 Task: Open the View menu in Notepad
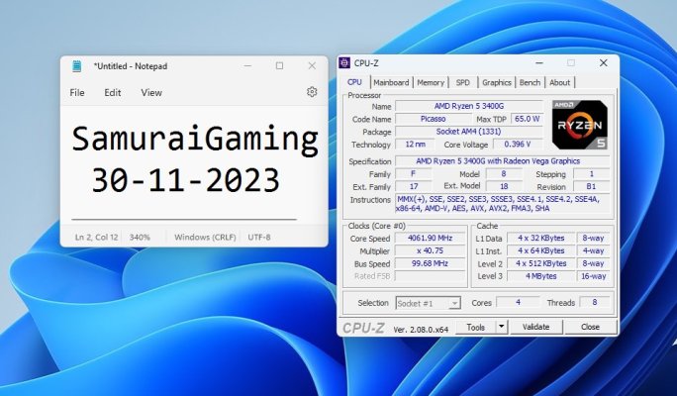(x=151, y=92)
